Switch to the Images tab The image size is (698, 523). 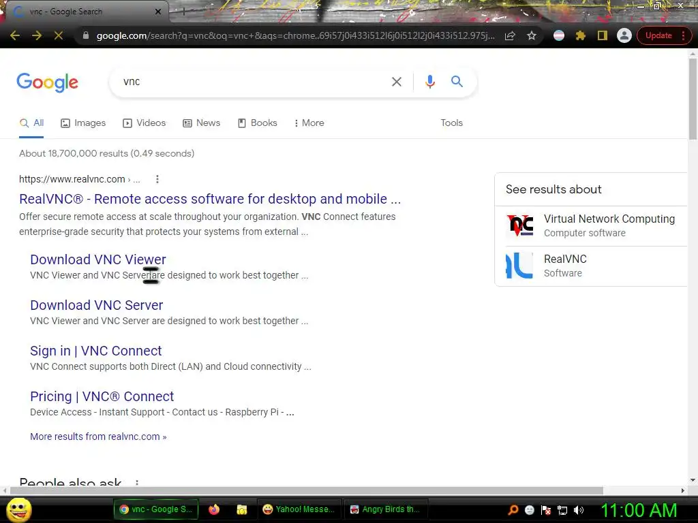[83, 123]
